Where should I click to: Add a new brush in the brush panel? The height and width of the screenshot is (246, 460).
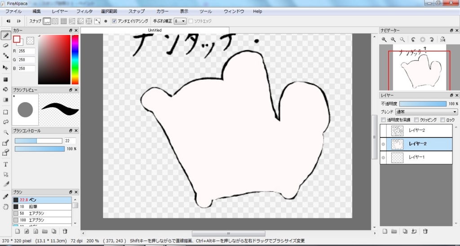pos(18,231)
